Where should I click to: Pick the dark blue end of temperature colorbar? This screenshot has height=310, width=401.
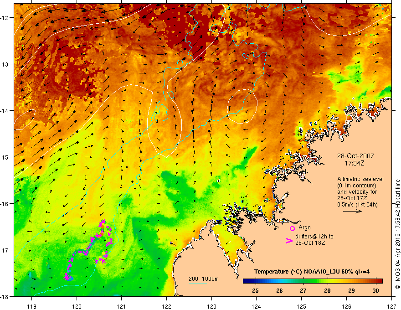click(x=247, y=281)
